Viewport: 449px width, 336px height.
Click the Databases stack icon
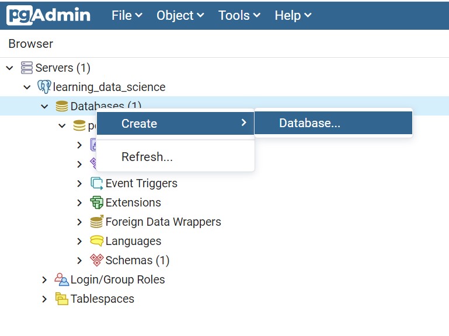pos(62,106)
